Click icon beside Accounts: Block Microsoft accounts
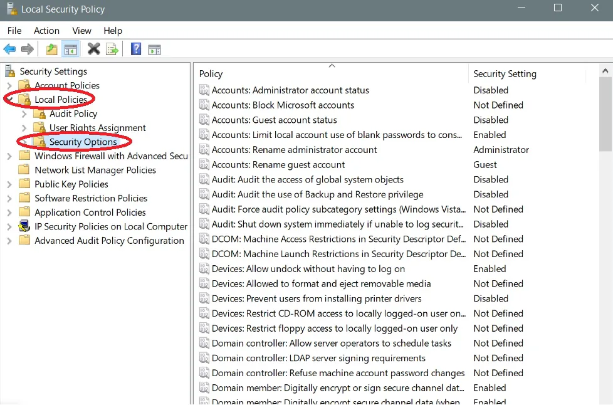This screenshot has width=613, height=405. click(204, 105)
